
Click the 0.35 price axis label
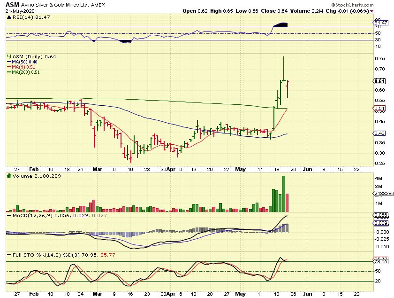pyautogui.click(x=379, y=142)
